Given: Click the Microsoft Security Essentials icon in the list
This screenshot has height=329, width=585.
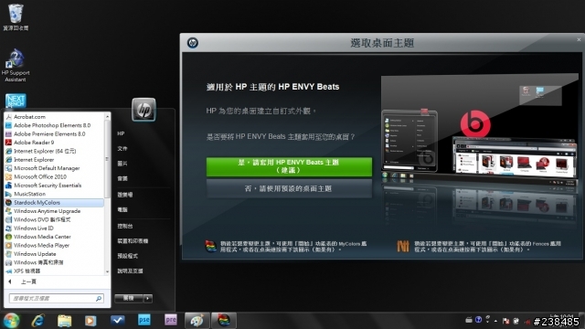Looking at the screenshot, I should click(x=8, y=186).
